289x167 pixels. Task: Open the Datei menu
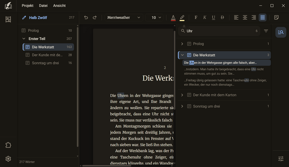[x=43, y=5]
